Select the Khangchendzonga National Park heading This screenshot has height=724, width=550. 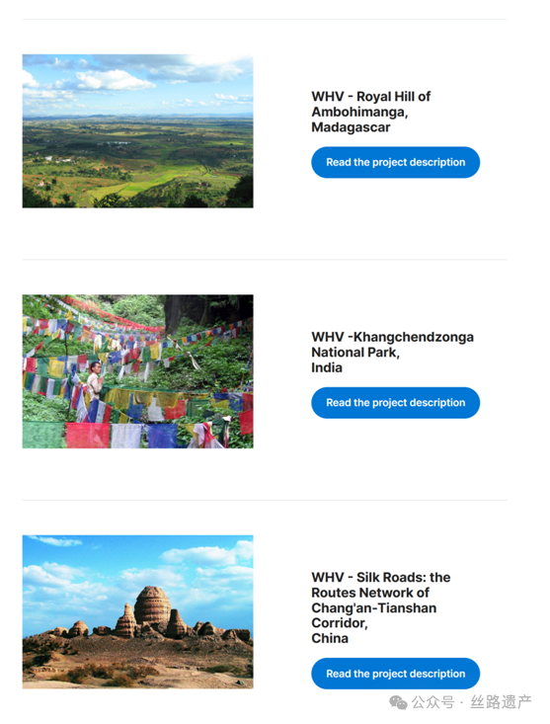pyautogui.click(x=392, y=353)
